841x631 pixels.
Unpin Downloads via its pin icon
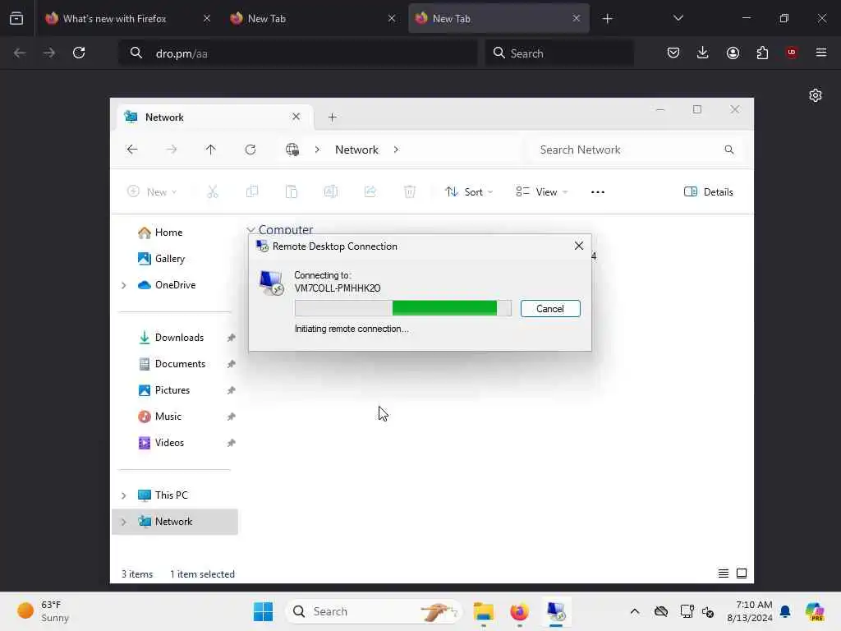[x=231, y=338]
